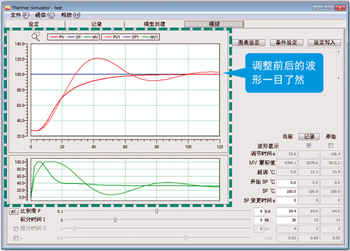This screenshot has width=350, height=251.
Task: Enable the α parameter checkbox
Action: 16,238
